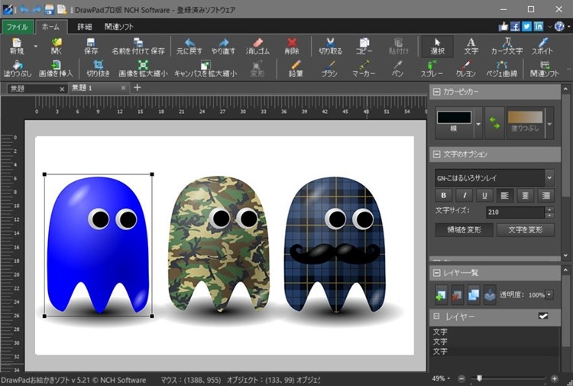Toggle bold text formatting
The width and height of the screenshot is (573, 386).
tap(443, 195)
